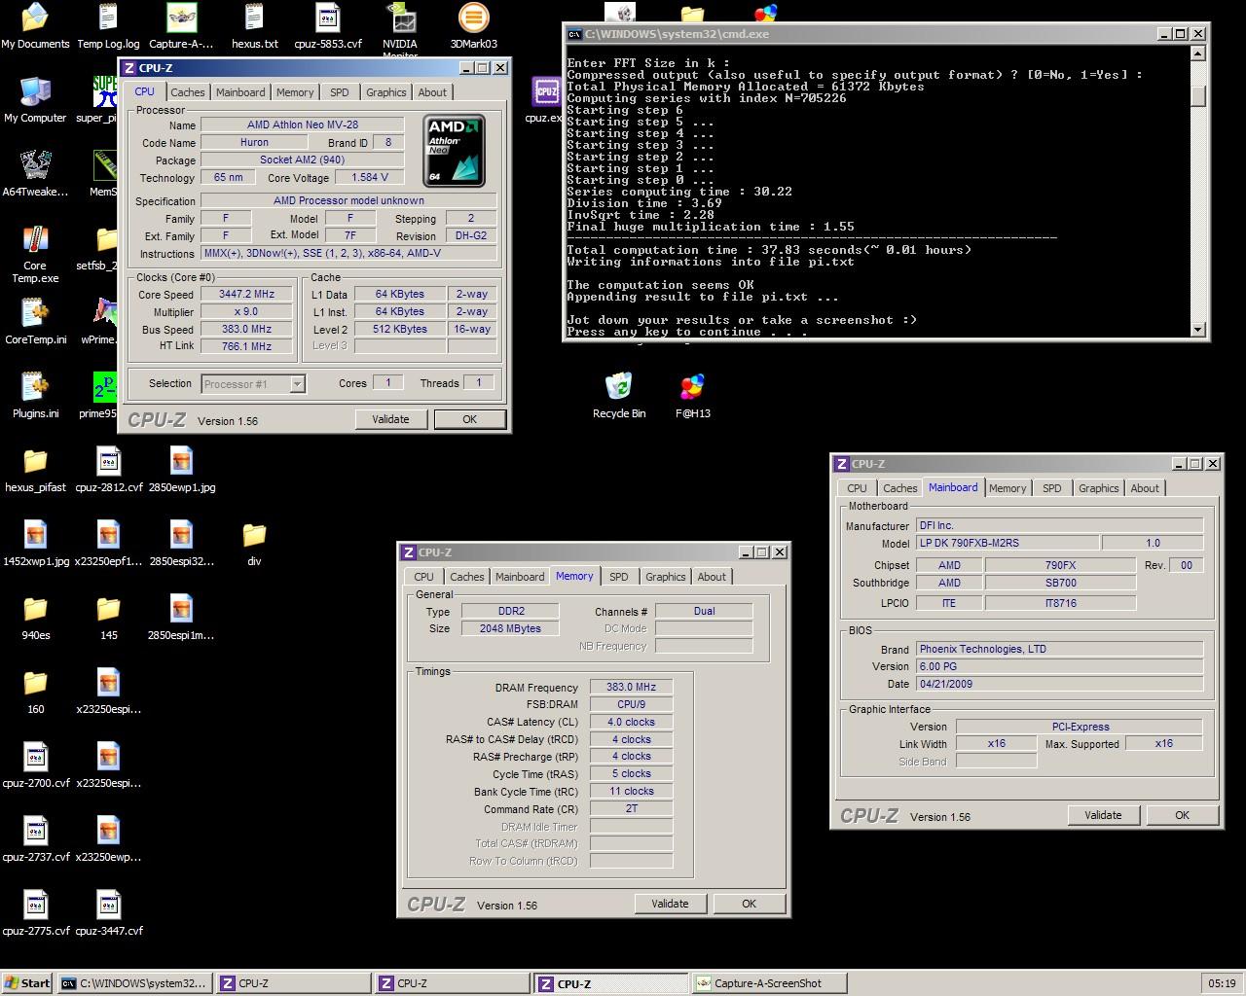Open 1452xwp1.jpg image icon

click(35, 543)
